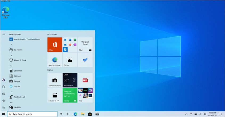Open the Microsoft Store tile
Viewport: 225px width, 117px height.
[55, 80]
